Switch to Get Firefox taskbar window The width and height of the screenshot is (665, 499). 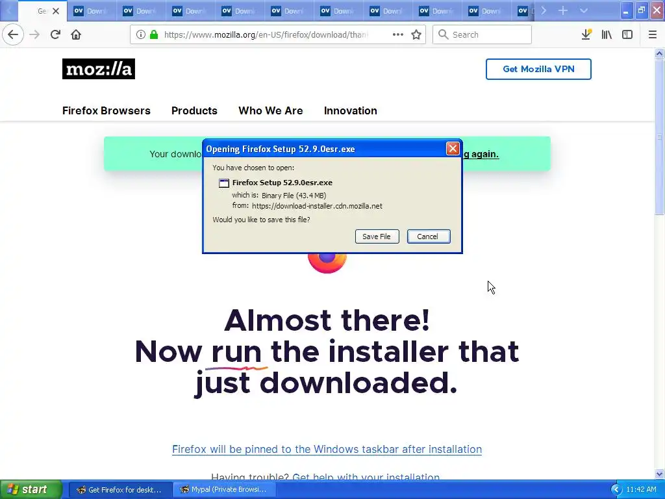click(x=120, y=490)
